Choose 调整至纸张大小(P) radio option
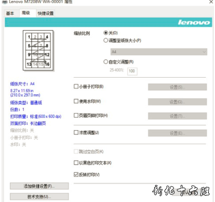The image size is (215, 202). [x=106, y=40]
